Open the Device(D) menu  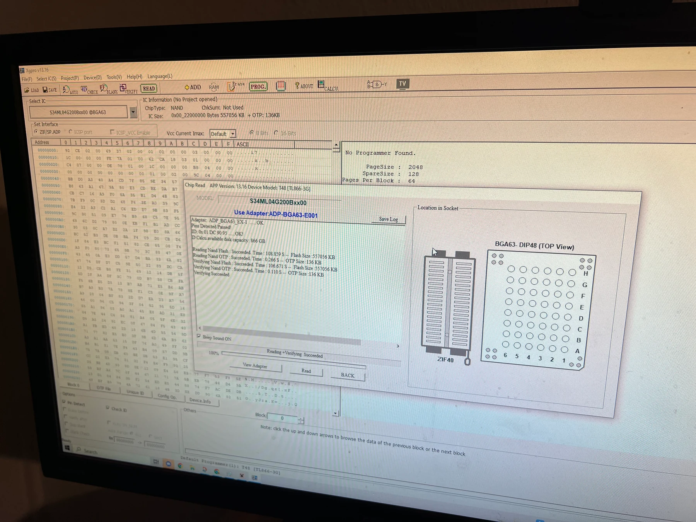click(x=92, y=78)
